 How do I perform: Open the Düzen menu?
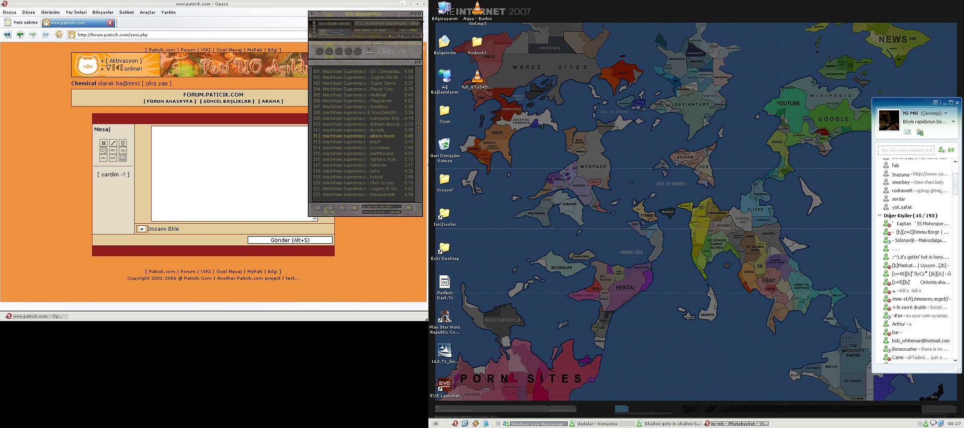click(29, 12)
